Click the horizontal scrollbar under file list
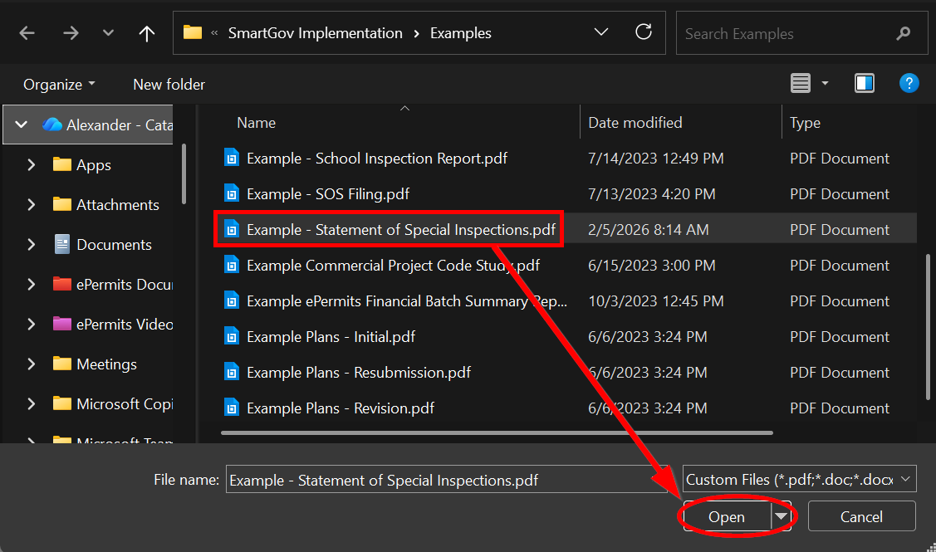 (497, 432)
